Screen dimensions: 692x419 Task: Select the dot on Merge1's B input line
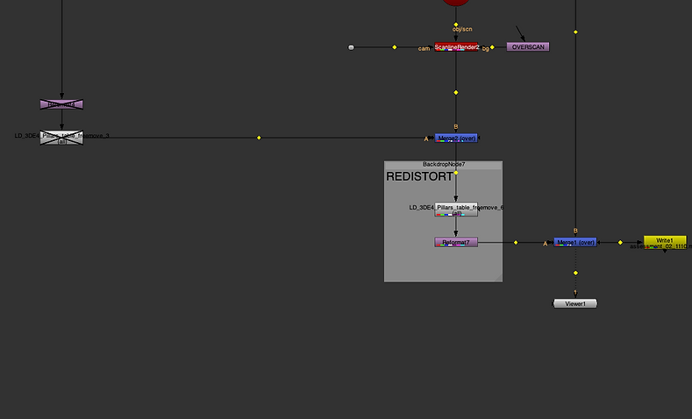coord(575,32)
